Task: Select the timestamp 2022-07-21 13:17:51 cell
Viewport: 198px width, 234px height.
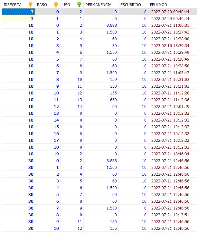Action: 170,215
